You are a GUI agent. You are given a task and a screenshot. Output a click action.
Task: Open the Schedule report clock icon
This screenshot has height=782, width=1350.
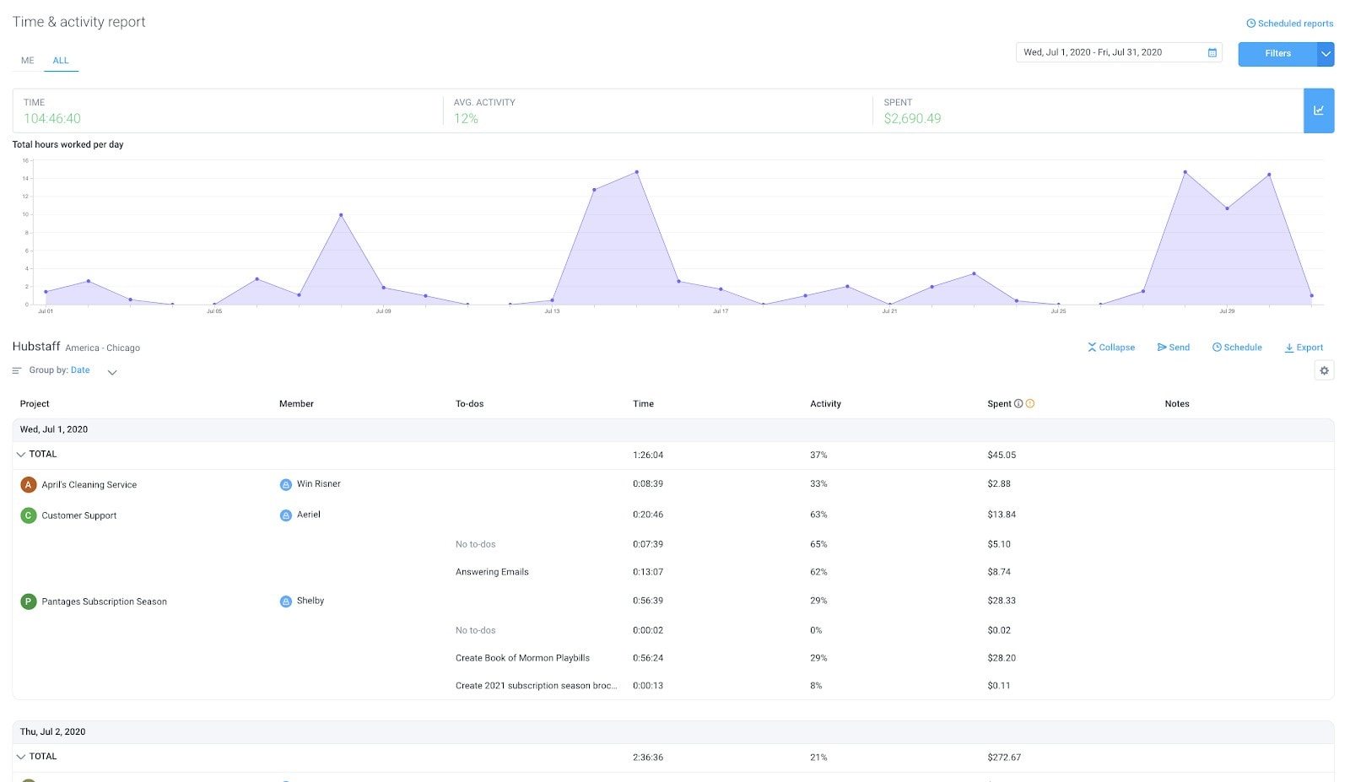click(1216, 347)
